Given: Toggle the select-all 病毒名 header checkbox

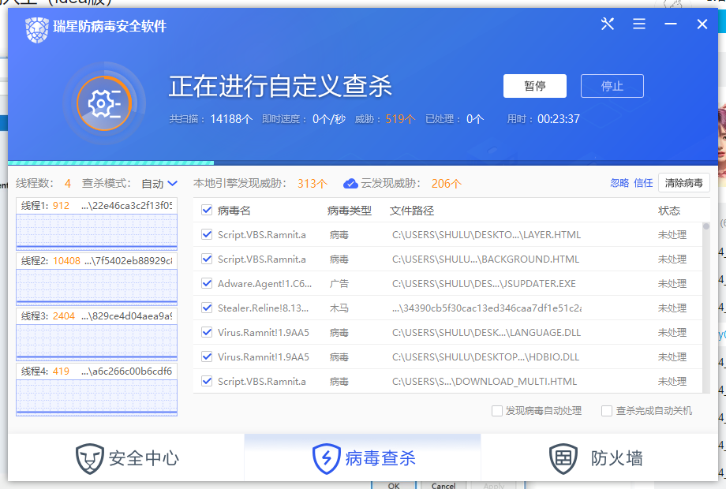Looking at the screenshot, I should (207, 210).
